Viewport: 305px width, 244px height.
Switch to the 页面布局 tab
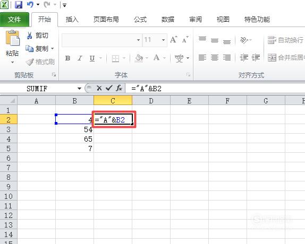pyautogui.click(x=106, y=20)
